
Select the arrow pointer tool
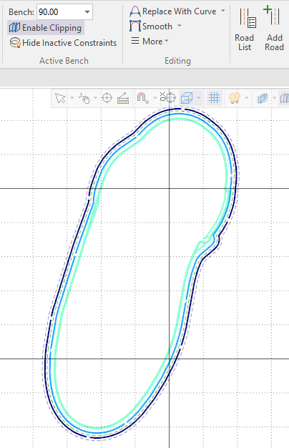pyautogui.click(x=60, y=98)
